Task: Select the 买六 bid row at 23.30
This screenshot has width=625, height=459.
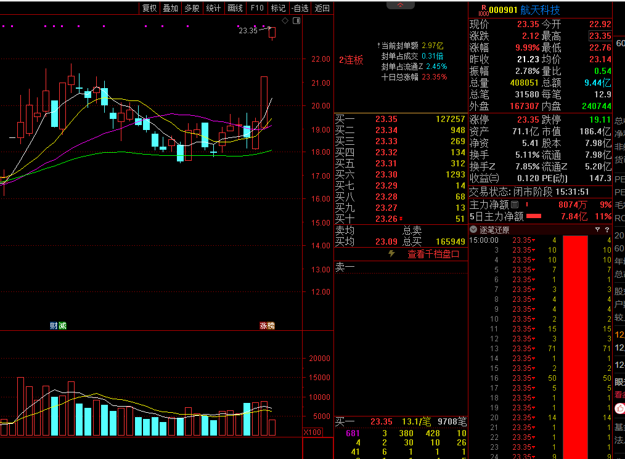Action: click(x=400, y=174)
